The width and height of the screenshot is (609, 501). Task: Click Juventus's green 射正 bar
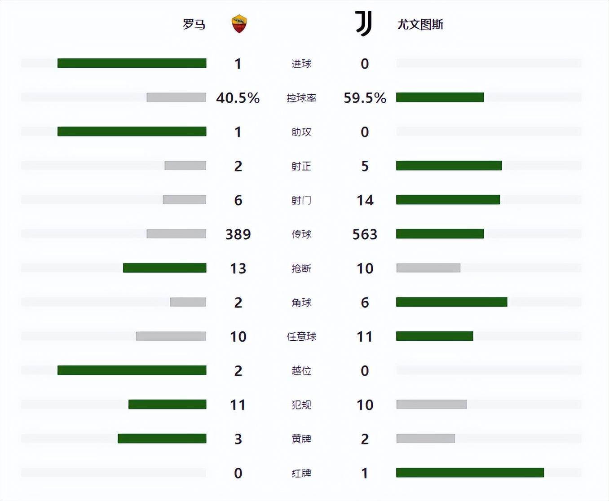tap(449, 166)
